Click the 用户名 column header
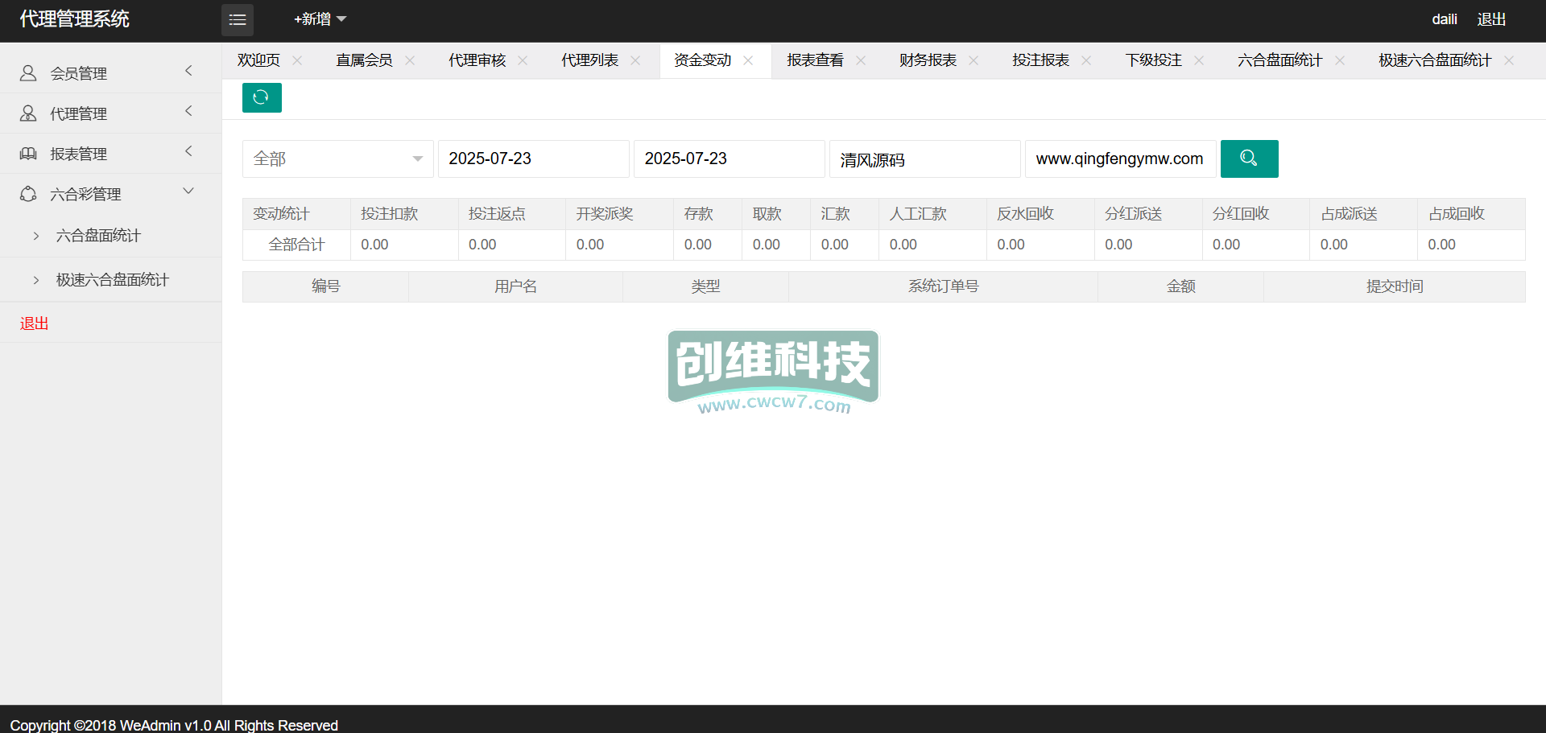 click(516, 286)
